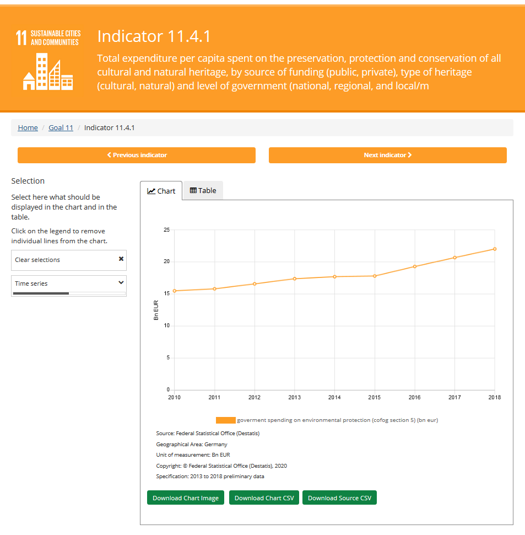The height and width of the screenshot is (535, 525).
Task: Click the 2010 data point on the chart
Action: [175, 291]
